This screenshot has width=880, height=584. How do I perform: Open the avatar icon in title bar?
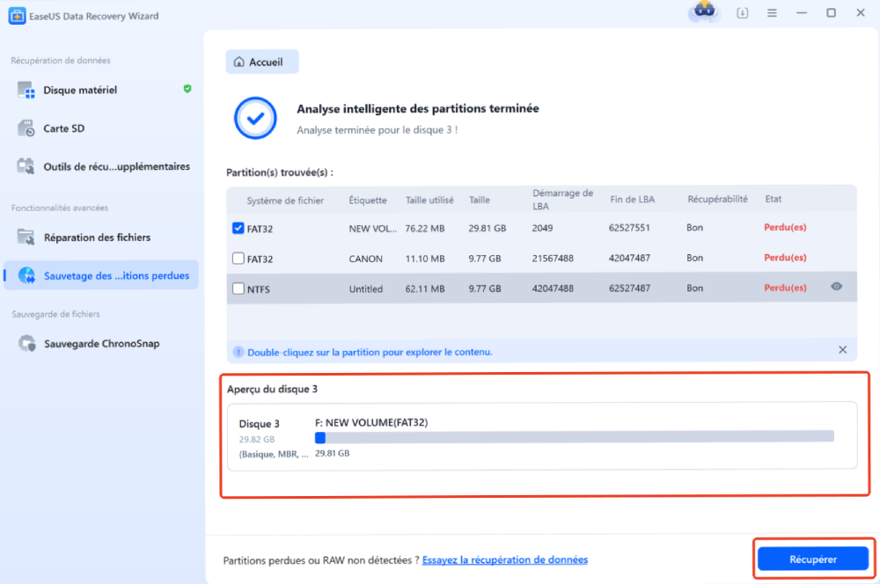(704, 11)
